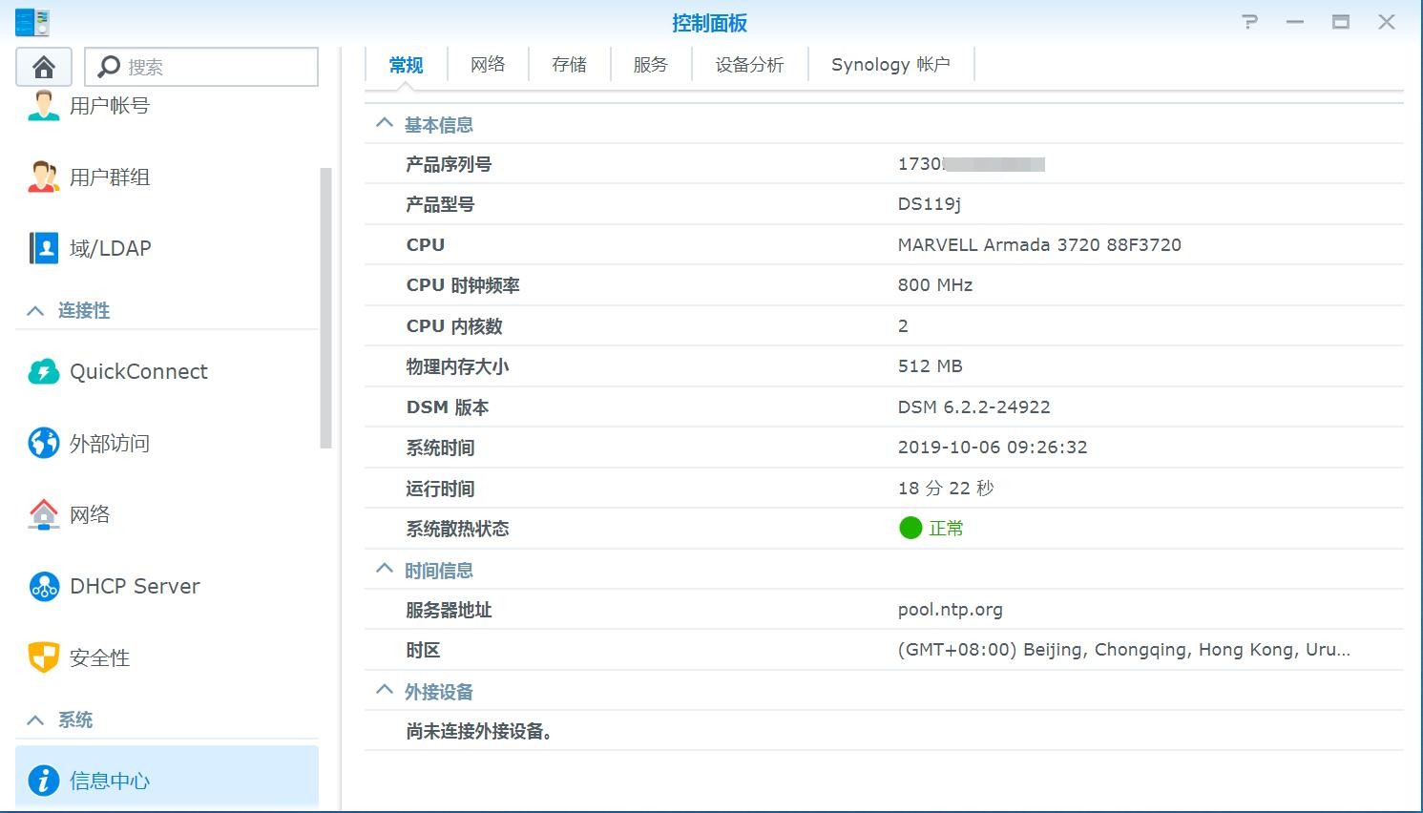Image resolution: width=1423 pixels, height=813 pixels.
Task: Open the Security shield icon
Action: (x=44, y=657)
